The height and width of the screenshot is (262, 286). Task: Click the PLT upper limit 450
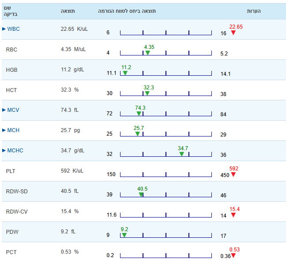(225, 175)
